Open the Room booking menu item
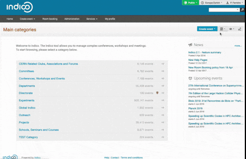 [50, 19]
